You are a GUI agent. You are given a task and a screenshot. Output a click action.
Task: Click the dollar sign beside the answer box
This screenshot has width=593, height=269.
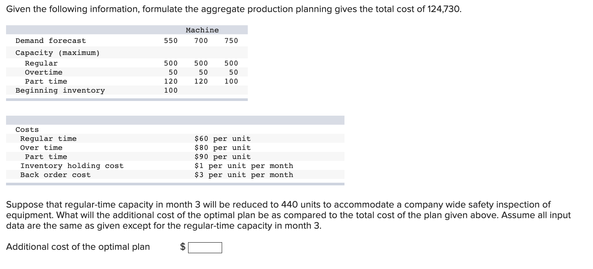[x=183, y=247]
